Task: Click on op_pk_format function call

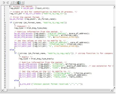Action: click(x=16, y=19)
